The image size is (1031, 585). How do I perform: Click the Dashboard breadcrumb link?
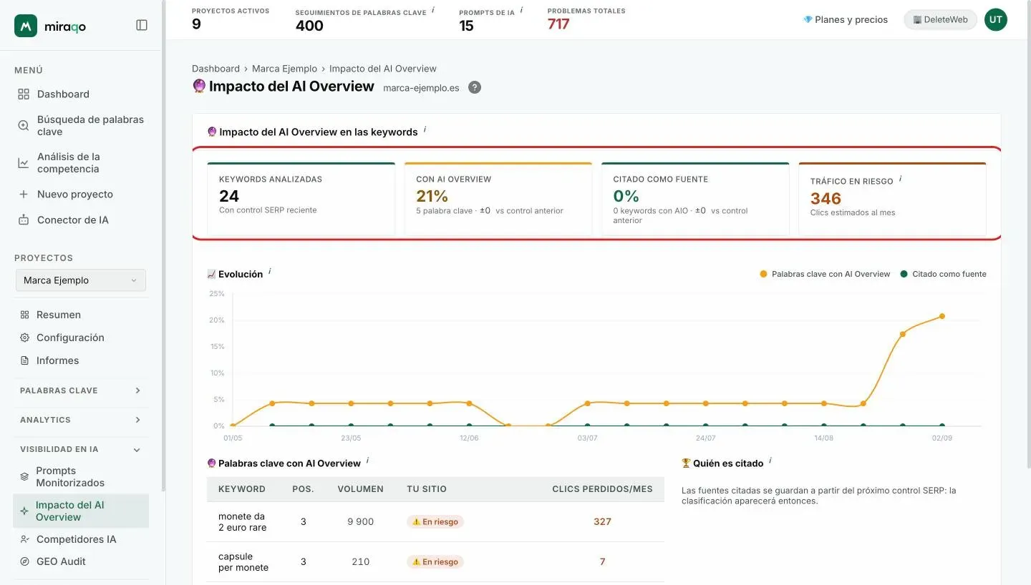tap(216, 69)
